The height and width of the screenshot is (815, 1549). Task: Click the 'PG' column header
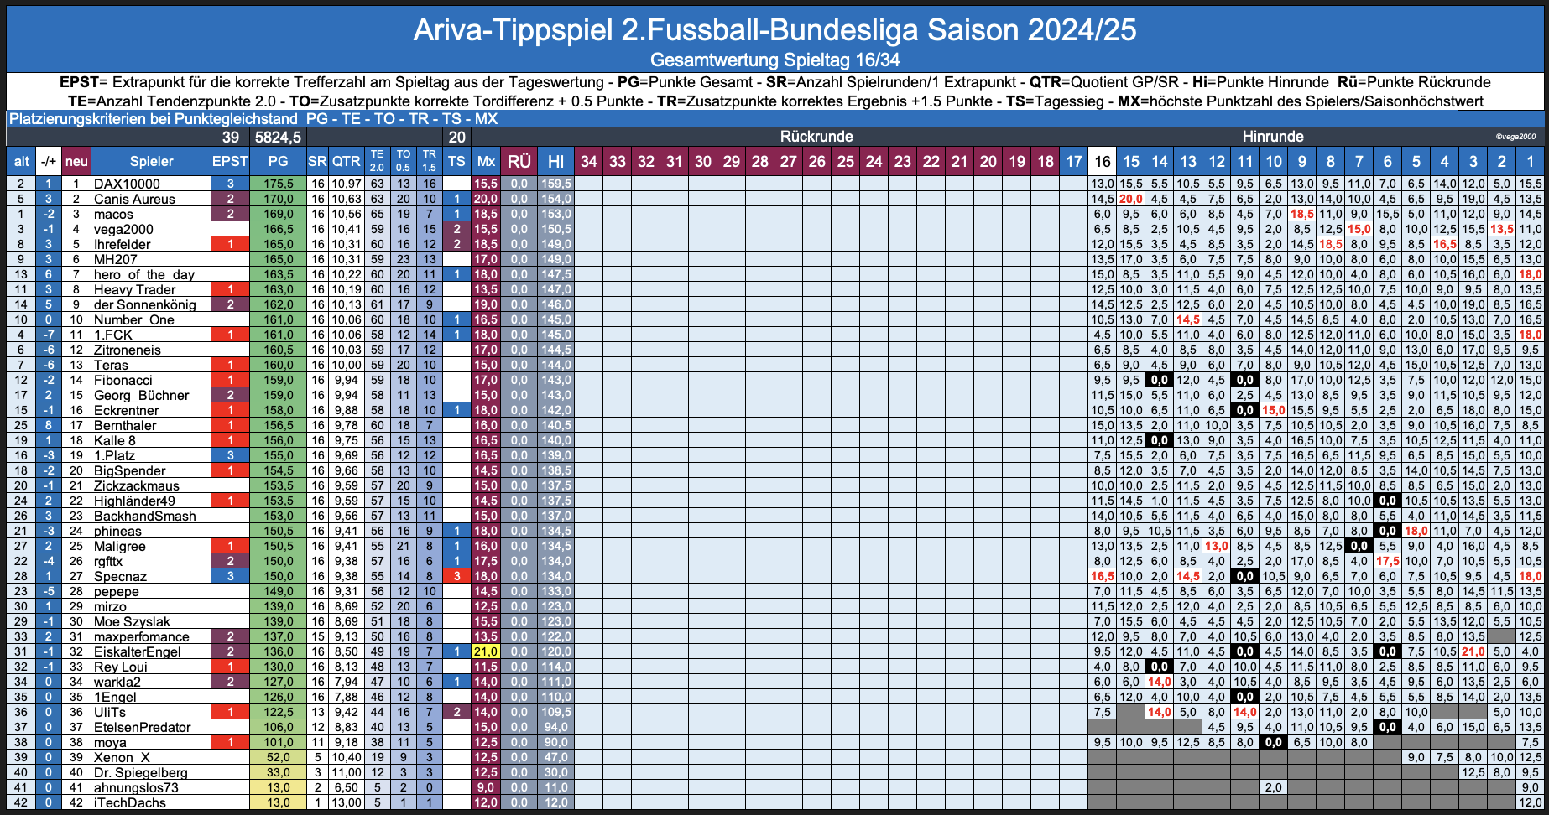click(x=278, y=162)
